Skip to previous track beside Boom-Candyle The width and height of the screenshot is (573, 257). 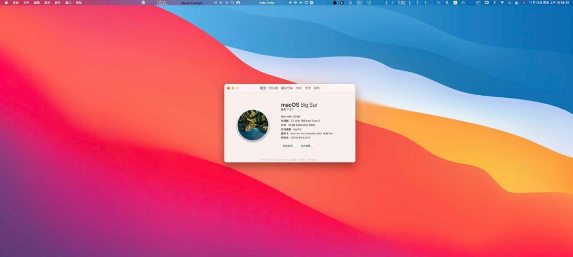215,3
